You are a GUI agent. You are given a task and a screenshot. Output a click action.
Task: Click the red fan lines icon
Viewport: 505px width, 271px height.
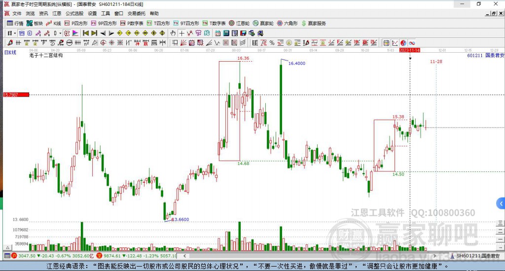[183, 42]
